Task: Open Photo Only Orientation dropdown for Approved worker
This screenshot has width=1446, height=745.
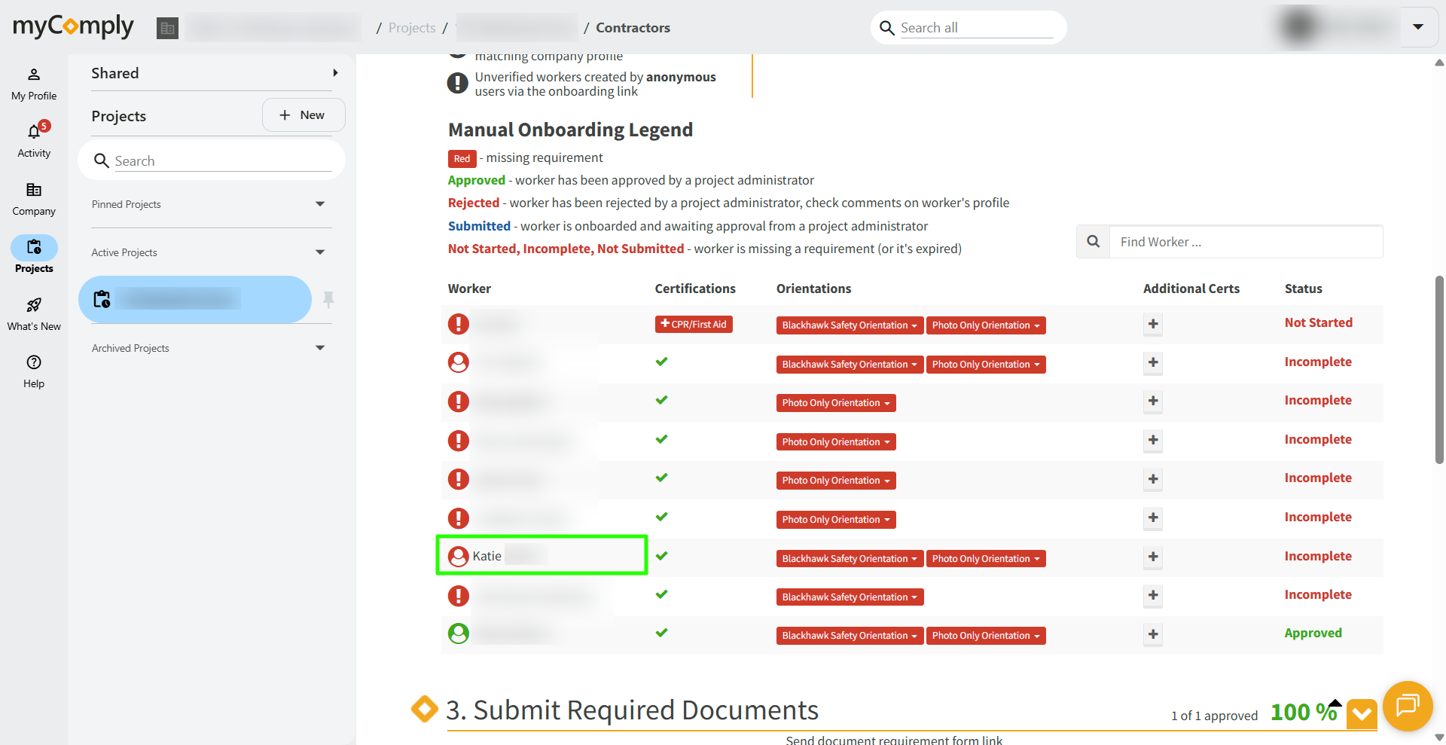Action: click(986, 636)
